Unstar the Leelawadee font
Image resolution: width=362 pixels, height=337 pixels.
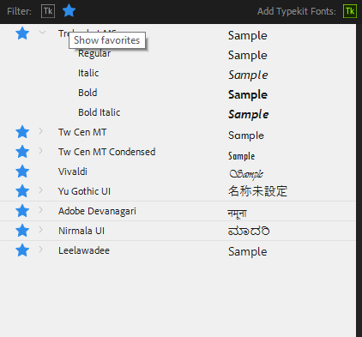[x=22, y=250]
